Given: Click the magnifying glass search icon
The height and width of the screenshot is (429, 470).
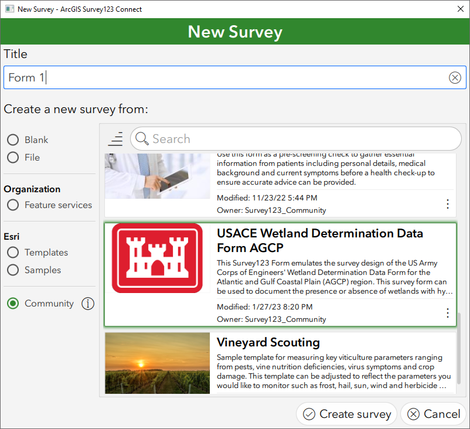Looking at the screenshot, I should [x=141, y=139].
